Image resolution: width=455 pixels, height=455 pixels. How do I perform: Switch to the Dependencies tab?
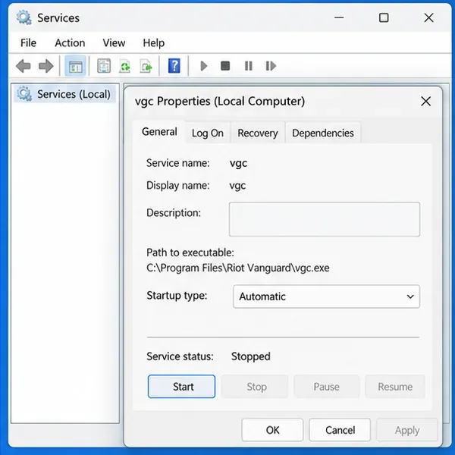click(323, 133)
